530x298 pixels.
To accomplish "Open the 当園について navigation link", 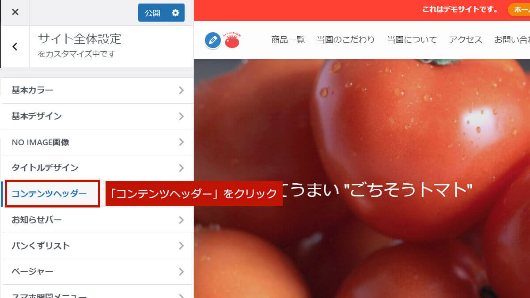I will pyautogui.click(x=412, y=40).
